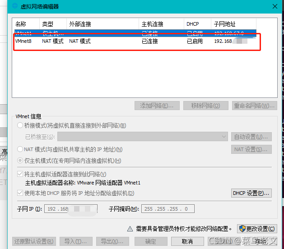
Task: Click the 添加网络(E)... button
Action: 157,106
